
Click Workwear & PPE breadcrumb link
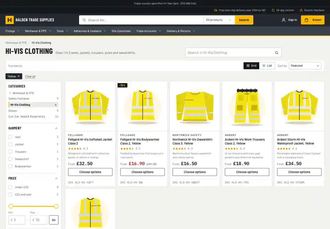tap(16, 43)
